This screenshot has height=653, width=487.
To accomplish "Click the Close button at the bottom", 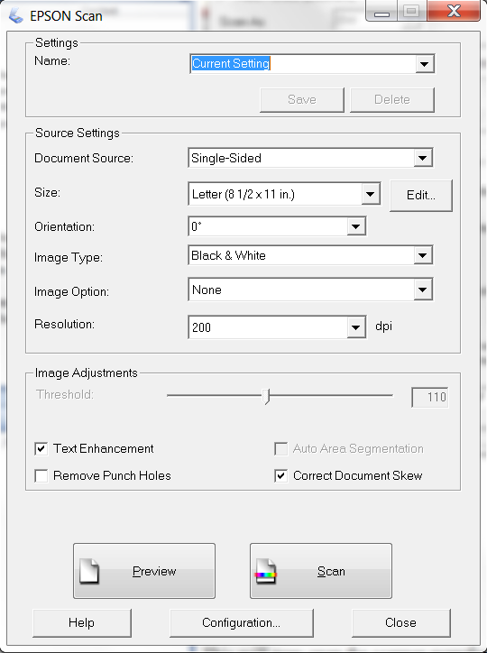I will (400, 622).
